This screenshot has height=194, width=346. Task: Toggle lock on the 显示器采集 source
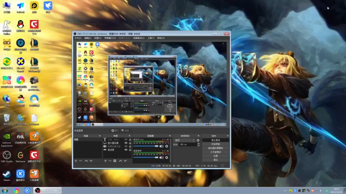[130, 143]
